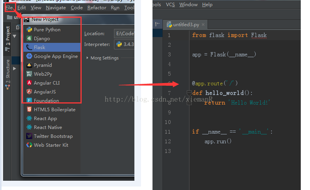
Task: Collapse the hello_world function fold marker
Action: 189,93
